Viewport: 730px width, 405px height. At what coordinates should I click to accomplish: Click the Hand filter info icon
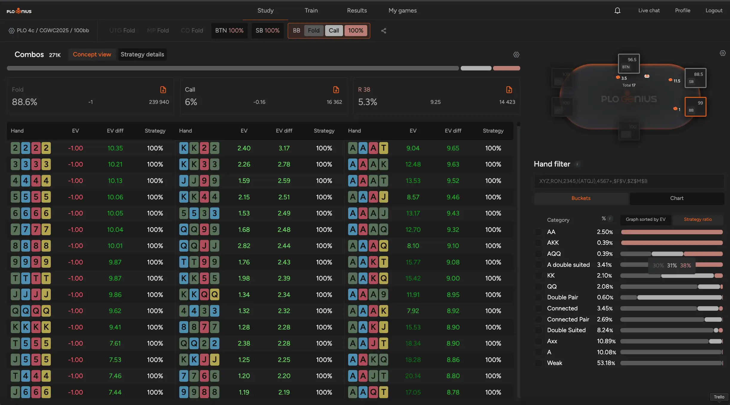(x=577, y=164)
